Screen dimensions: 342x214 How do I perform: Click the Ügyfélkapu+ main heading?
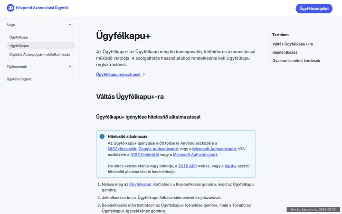click(123, 36)
